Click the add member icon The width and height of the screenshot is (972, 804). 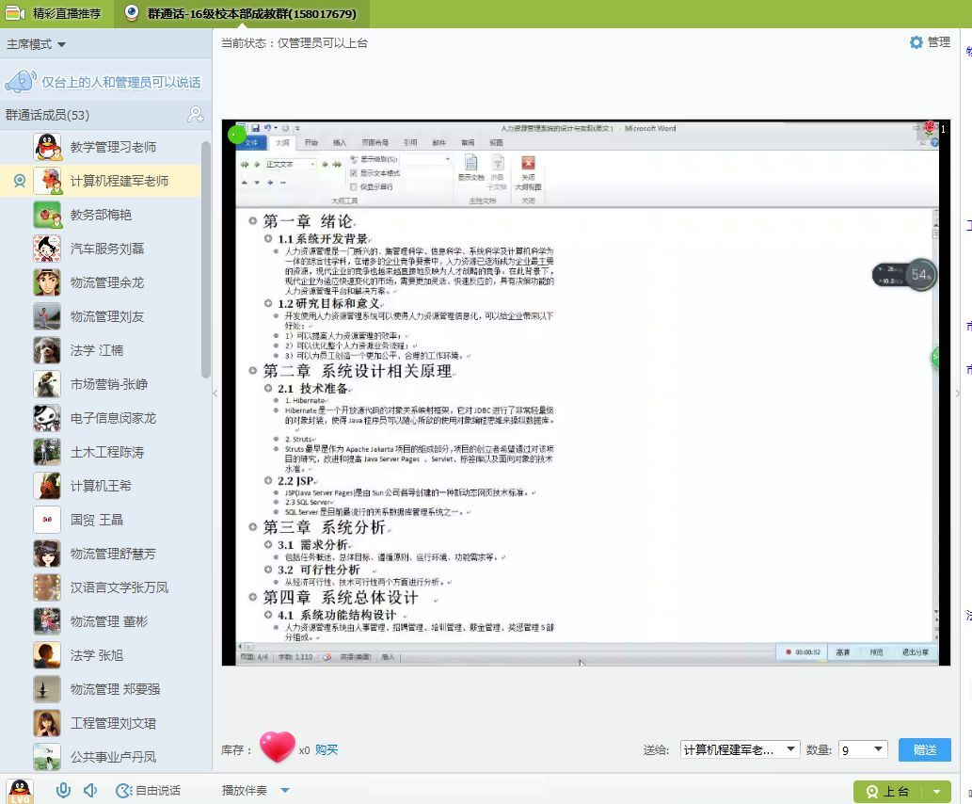click(x=195, y=115)
